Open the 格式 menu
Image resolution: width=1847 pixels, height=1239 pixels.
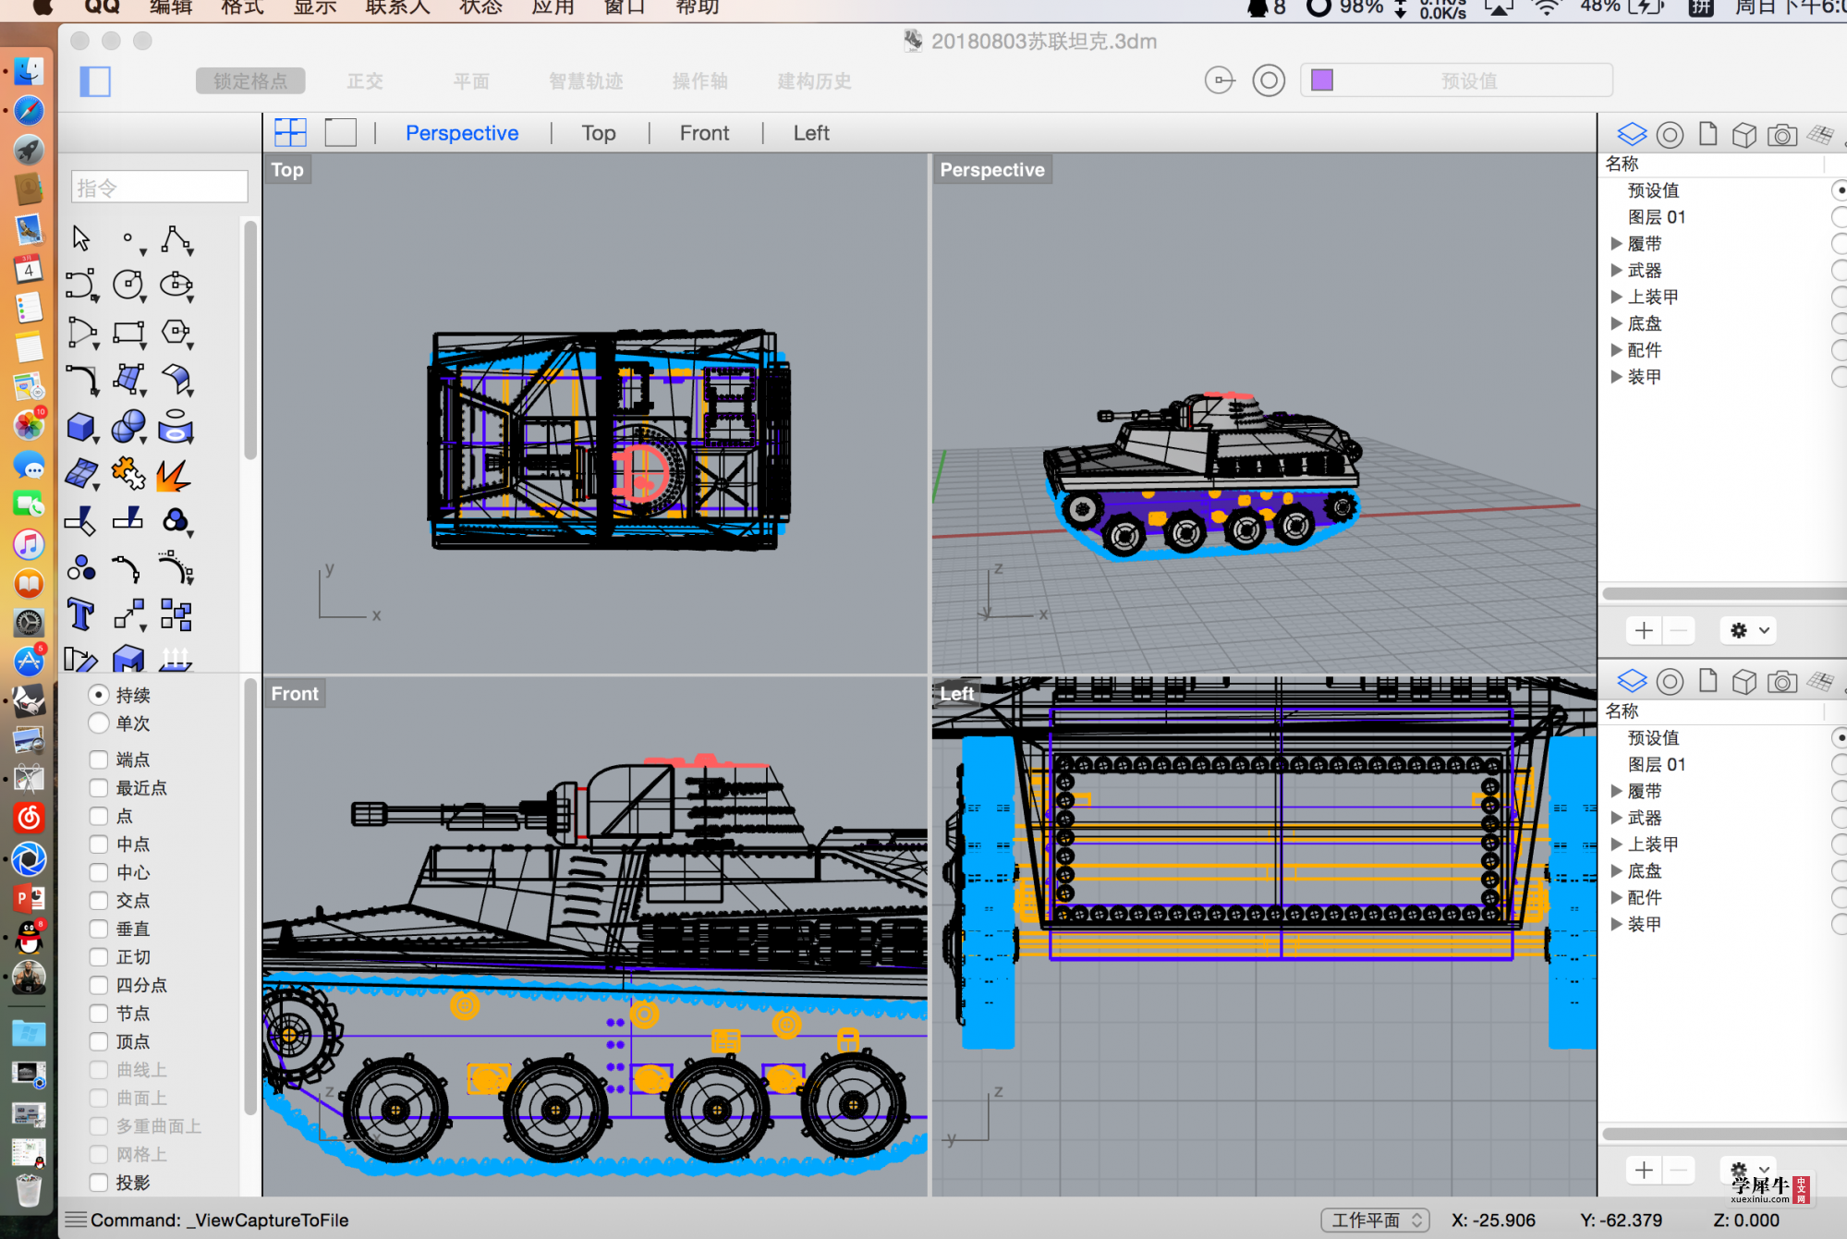click(x=242, y=7)
